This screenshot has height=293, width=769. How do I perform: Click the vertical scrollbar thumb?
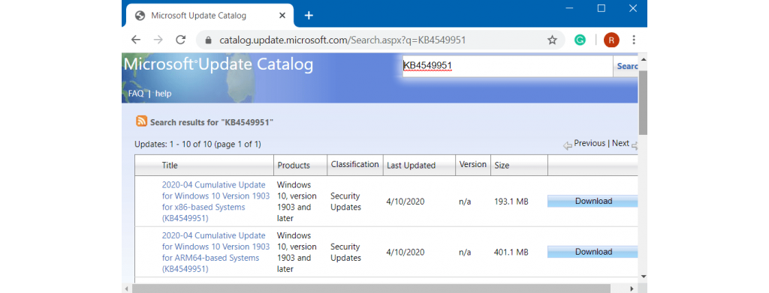coord(643,102)
